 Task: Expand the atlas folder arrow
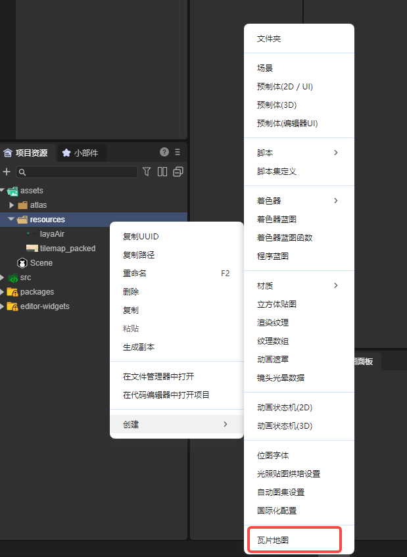tap(11, 205)
